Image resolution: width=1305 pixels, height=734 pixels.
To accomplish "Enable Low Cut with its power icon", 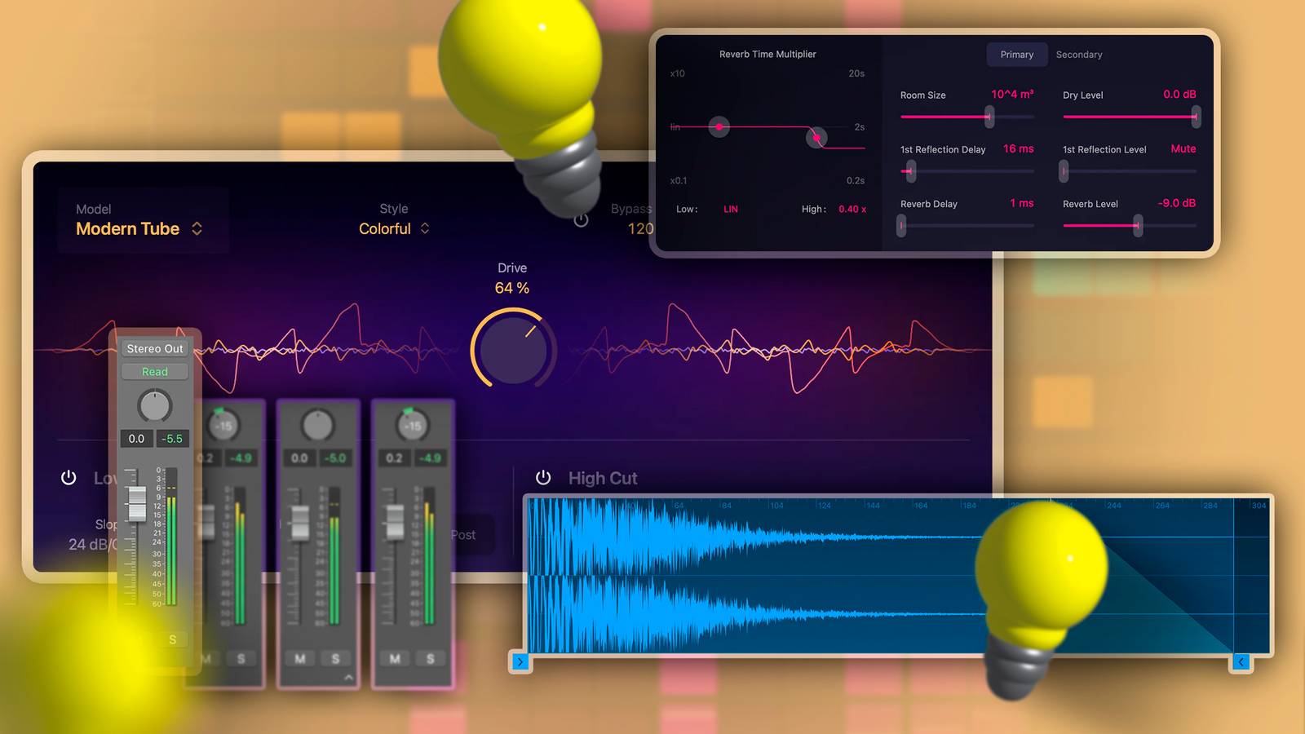I will (68, 478).
